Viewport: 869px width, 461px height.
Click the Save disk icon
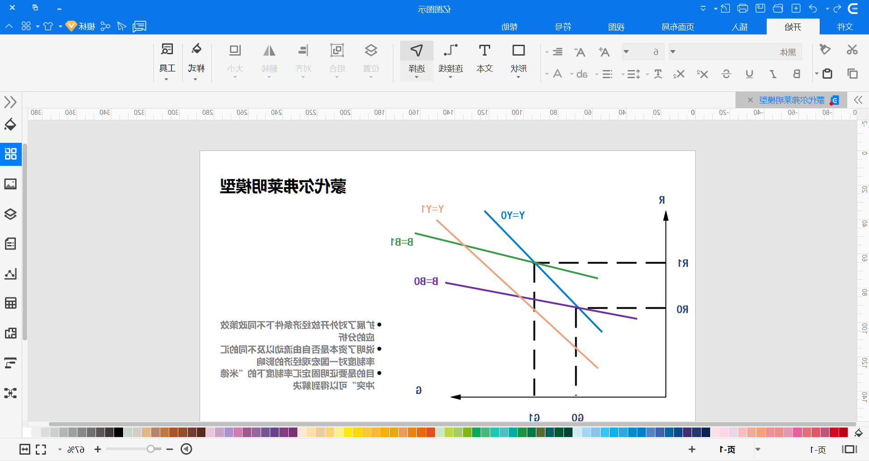pos(760,8)
